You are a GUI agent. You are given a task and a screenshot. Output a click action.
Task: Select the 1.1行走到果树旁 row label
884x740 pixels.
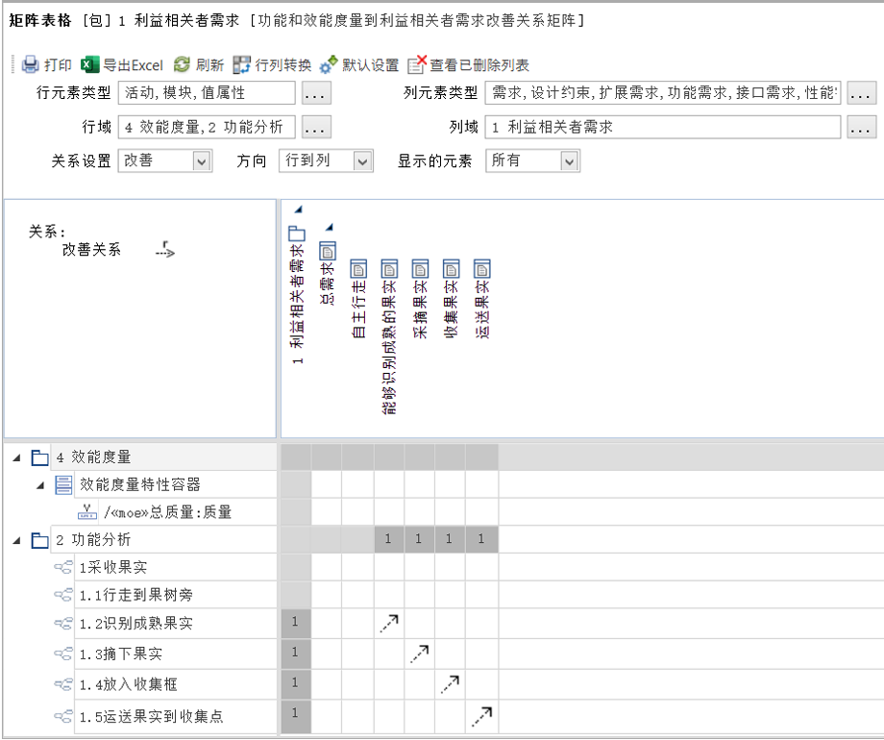coord(135,595)
